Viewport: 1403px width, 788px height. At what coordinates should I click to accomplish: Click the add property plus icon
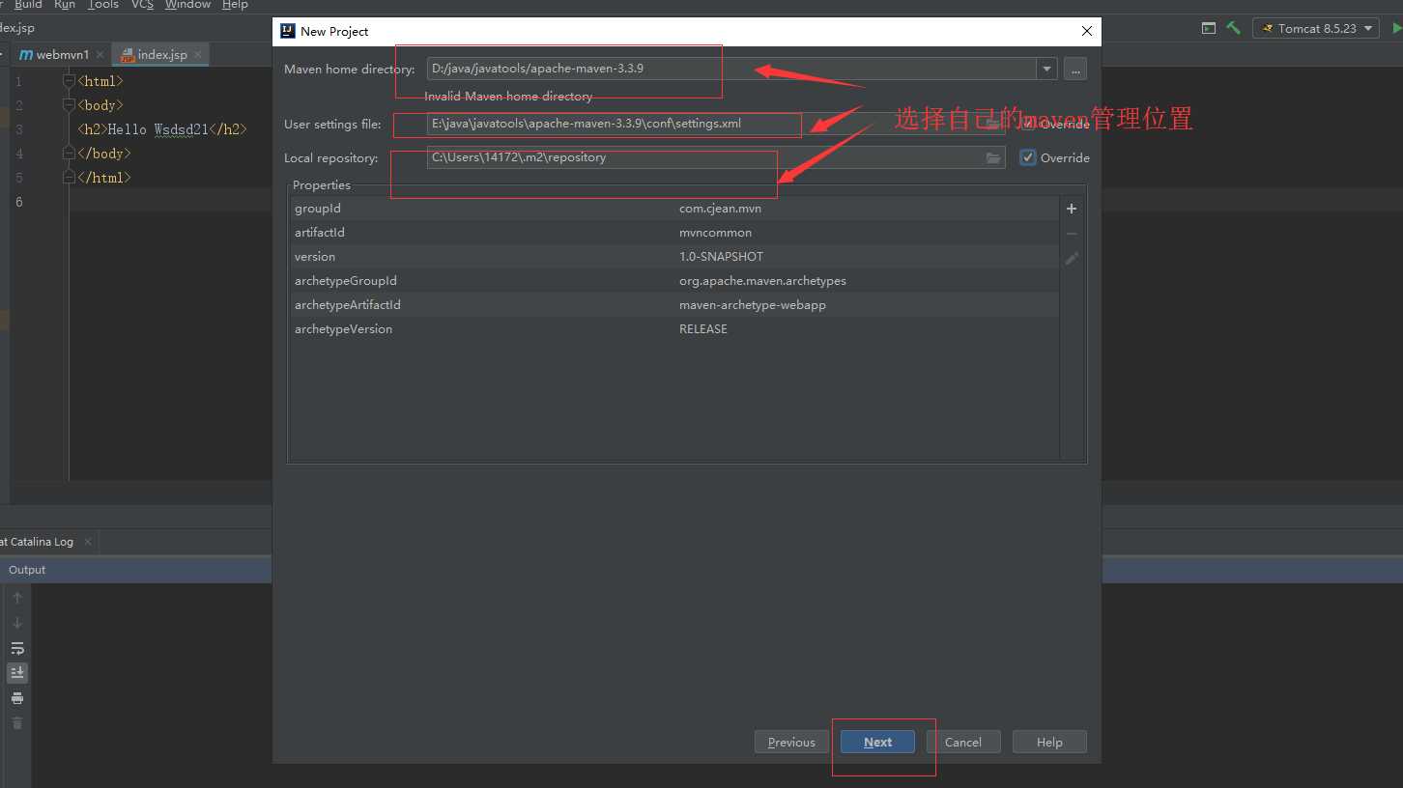click(x=1071, y=209)
